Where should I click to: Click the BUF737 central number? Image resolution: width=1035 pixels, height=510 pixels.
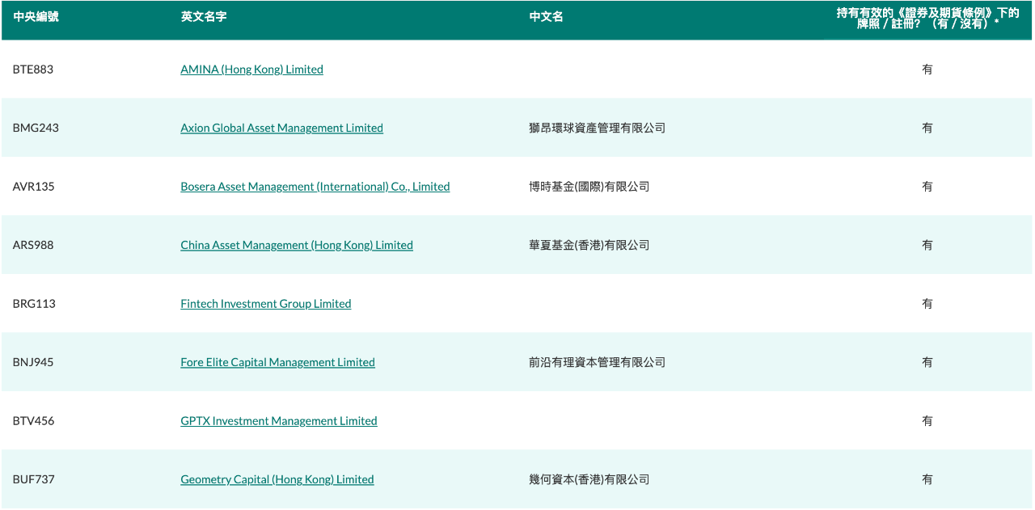tap(33, 479)
